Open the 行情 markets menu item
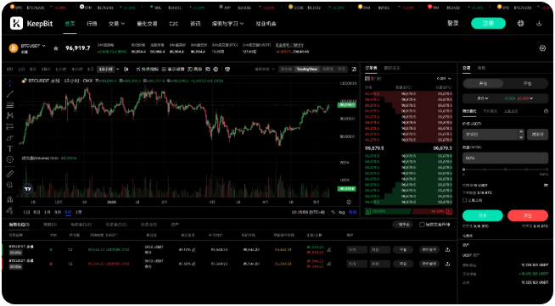555x306 pixels. (x=92, y=24)
